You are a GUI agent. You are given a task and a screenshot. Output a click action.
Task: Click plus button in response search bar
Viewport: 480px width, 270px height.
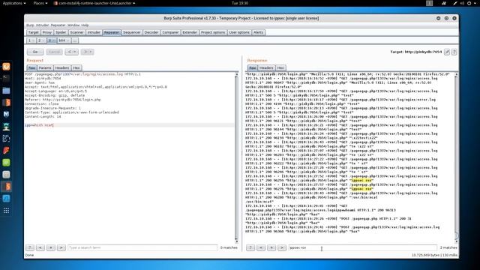point(271,247)
